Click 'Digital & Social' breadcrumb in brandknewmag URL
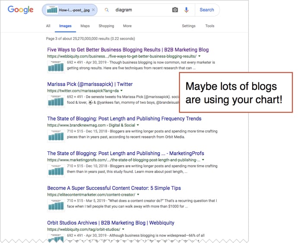 pos(122,125)
